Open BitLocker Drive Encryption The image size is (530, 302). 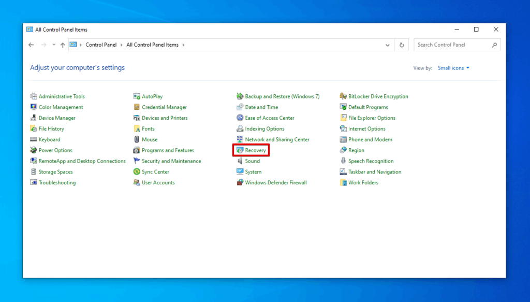(x=378, y=96)
